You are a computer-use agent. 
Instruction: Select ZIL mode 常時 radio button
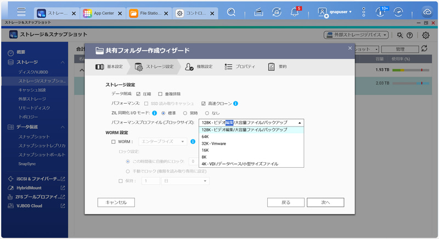(x=185, y=113)
